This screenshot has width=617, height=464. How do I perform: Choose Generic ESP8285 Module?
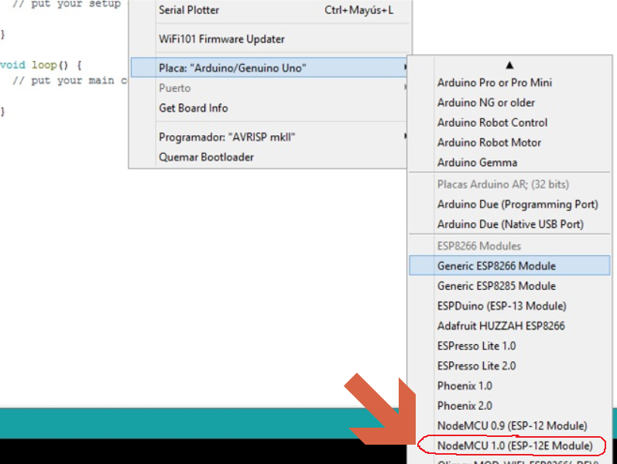(x=509, y=286)
